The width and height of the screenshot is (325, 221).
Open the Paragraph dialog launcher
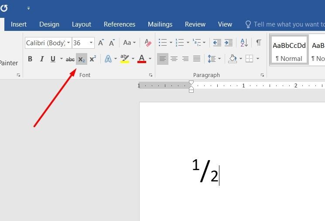[262, 75]
